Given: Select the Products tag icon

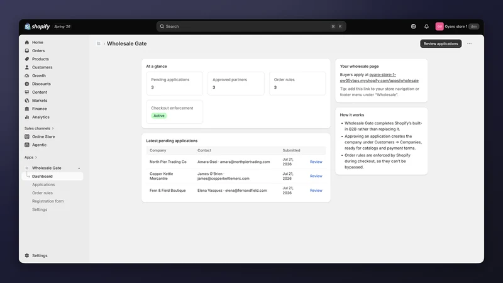Looking at the screenshot, I should coord(27,59).
